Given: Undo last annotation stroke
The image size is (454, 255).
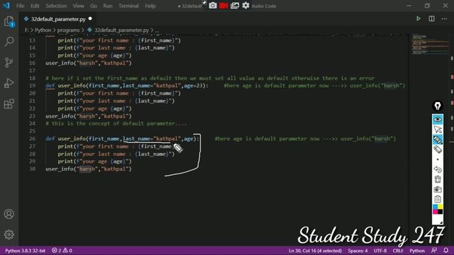Looking at the screenshot, I should 438,169.
